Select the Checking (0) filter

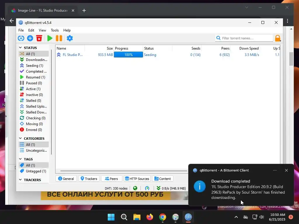coord(34,118)
